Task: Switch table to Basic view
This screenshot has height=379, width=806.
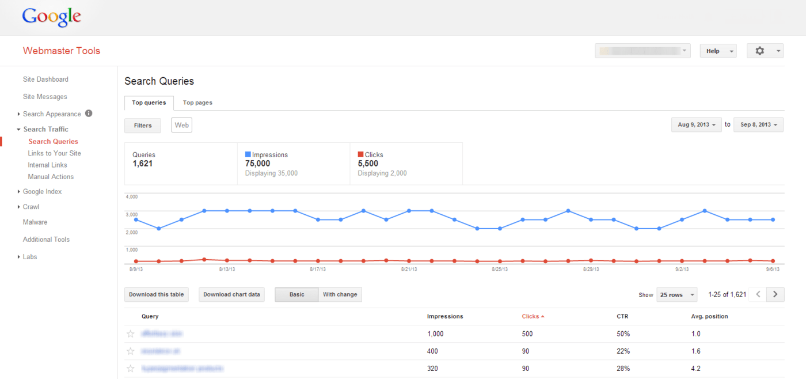Action: 296,294
